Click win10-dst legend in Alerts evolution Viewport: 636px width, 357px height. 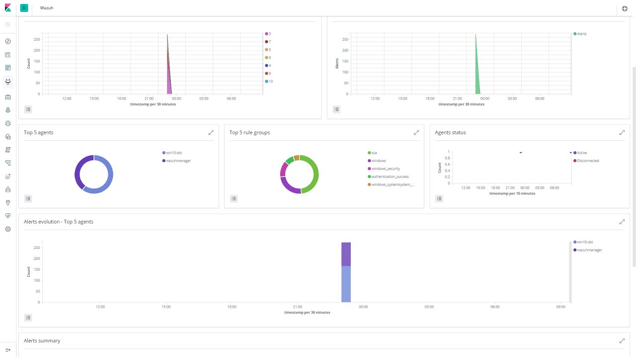coord(583,242)
